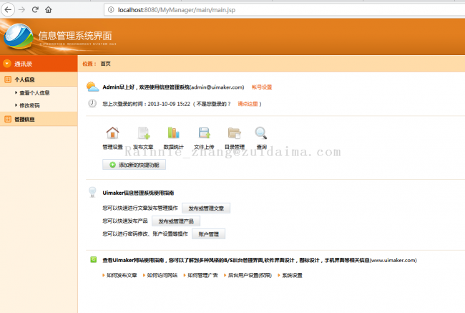Viewport: 465px width, 313px height.
Task: Open 目录管理 folder icon
Action: coord(234,133)
